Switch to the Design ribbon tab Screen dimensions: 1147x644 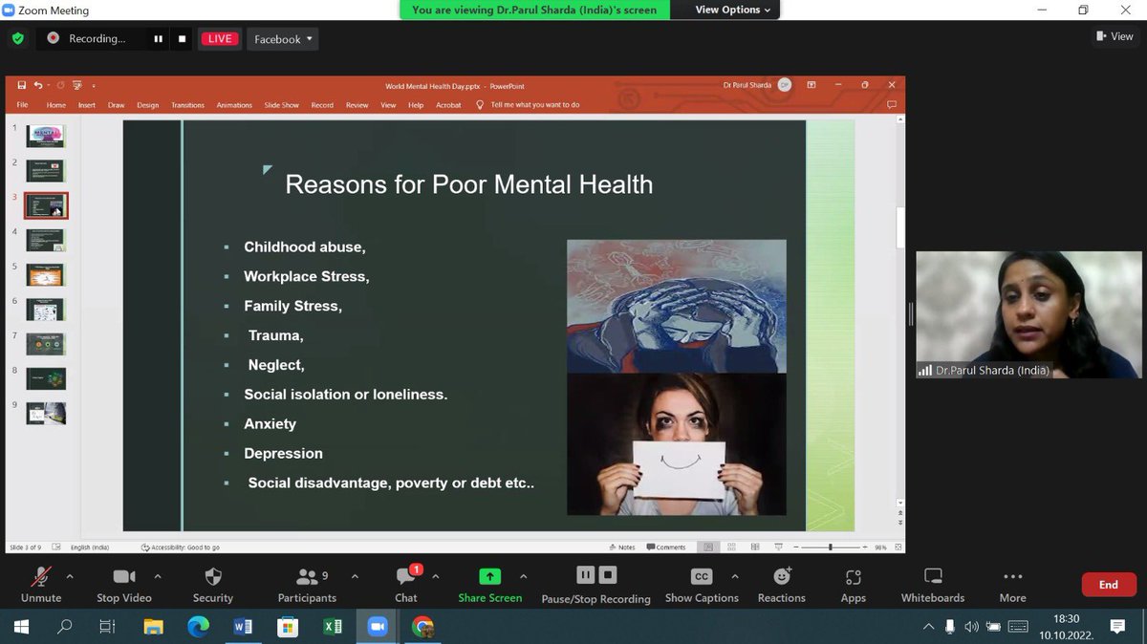coord(147,105)
